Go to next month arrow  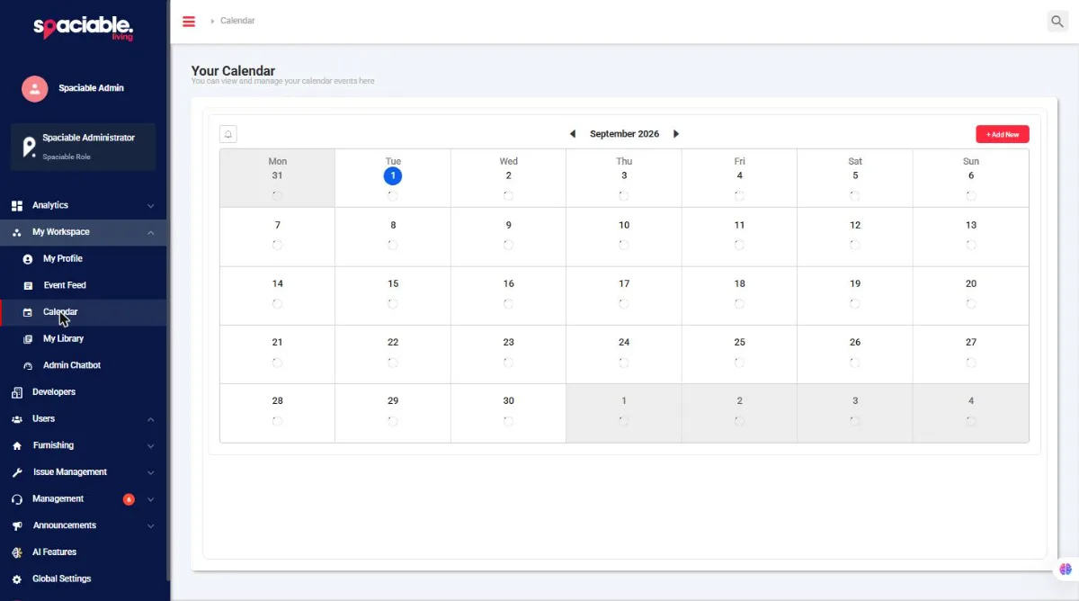pyautogui.click(x=676, y=134)
